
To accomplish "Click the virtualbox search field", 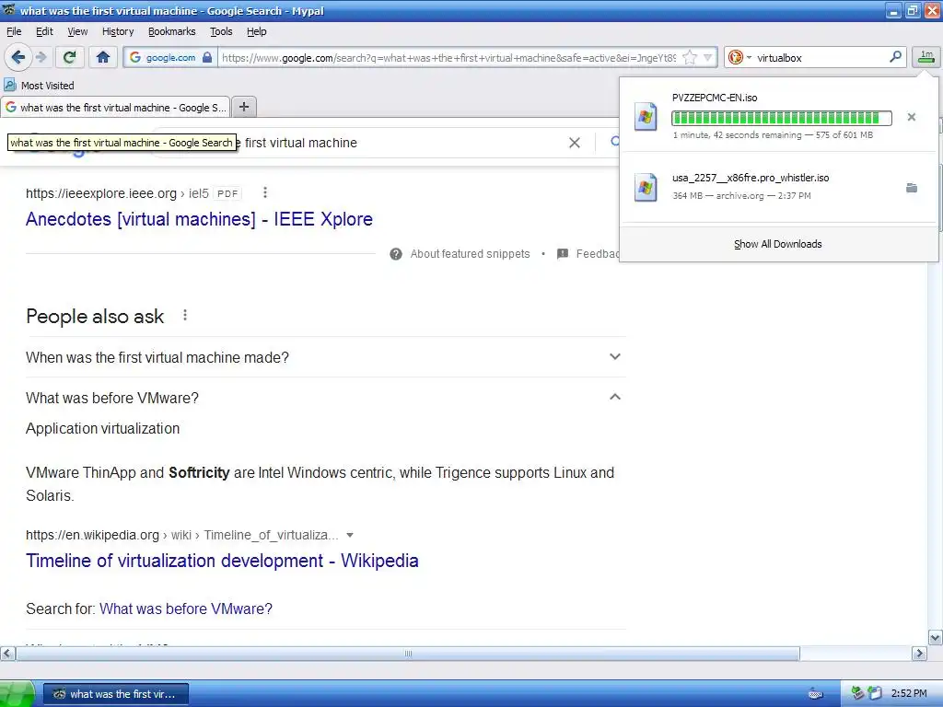I will [x=819, y=58].
